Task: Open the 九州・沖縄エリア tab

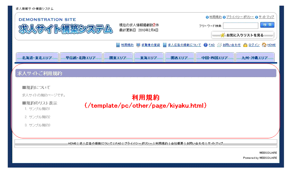Action: [255, 58]
